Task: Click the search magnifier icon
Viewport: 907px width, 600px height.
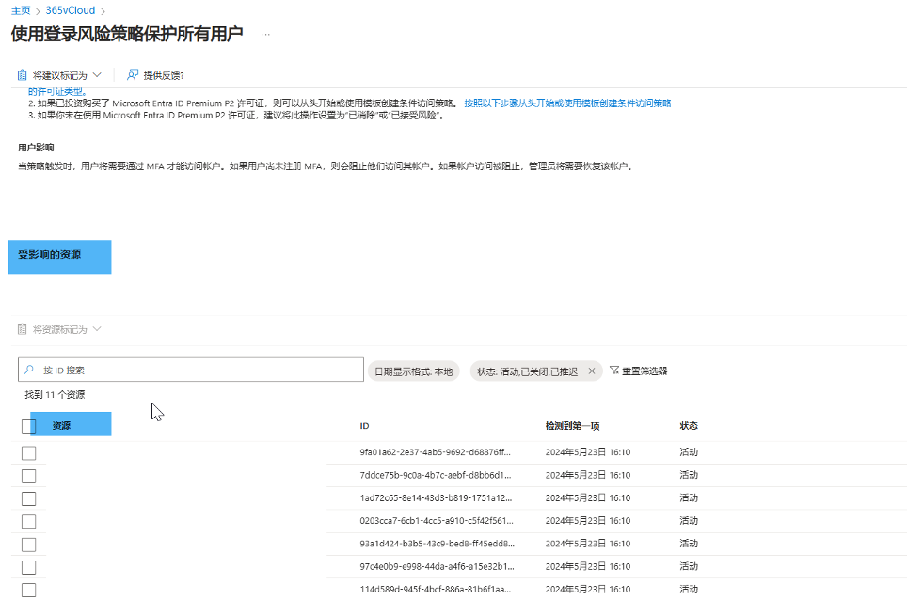Action: pyautogui.click(x=29, y=370)
